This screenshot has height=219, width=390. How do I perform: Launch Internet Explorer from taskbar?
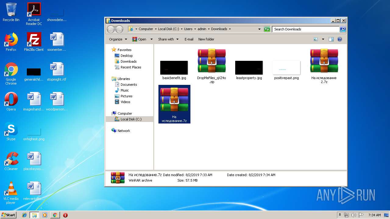[24, 215]
